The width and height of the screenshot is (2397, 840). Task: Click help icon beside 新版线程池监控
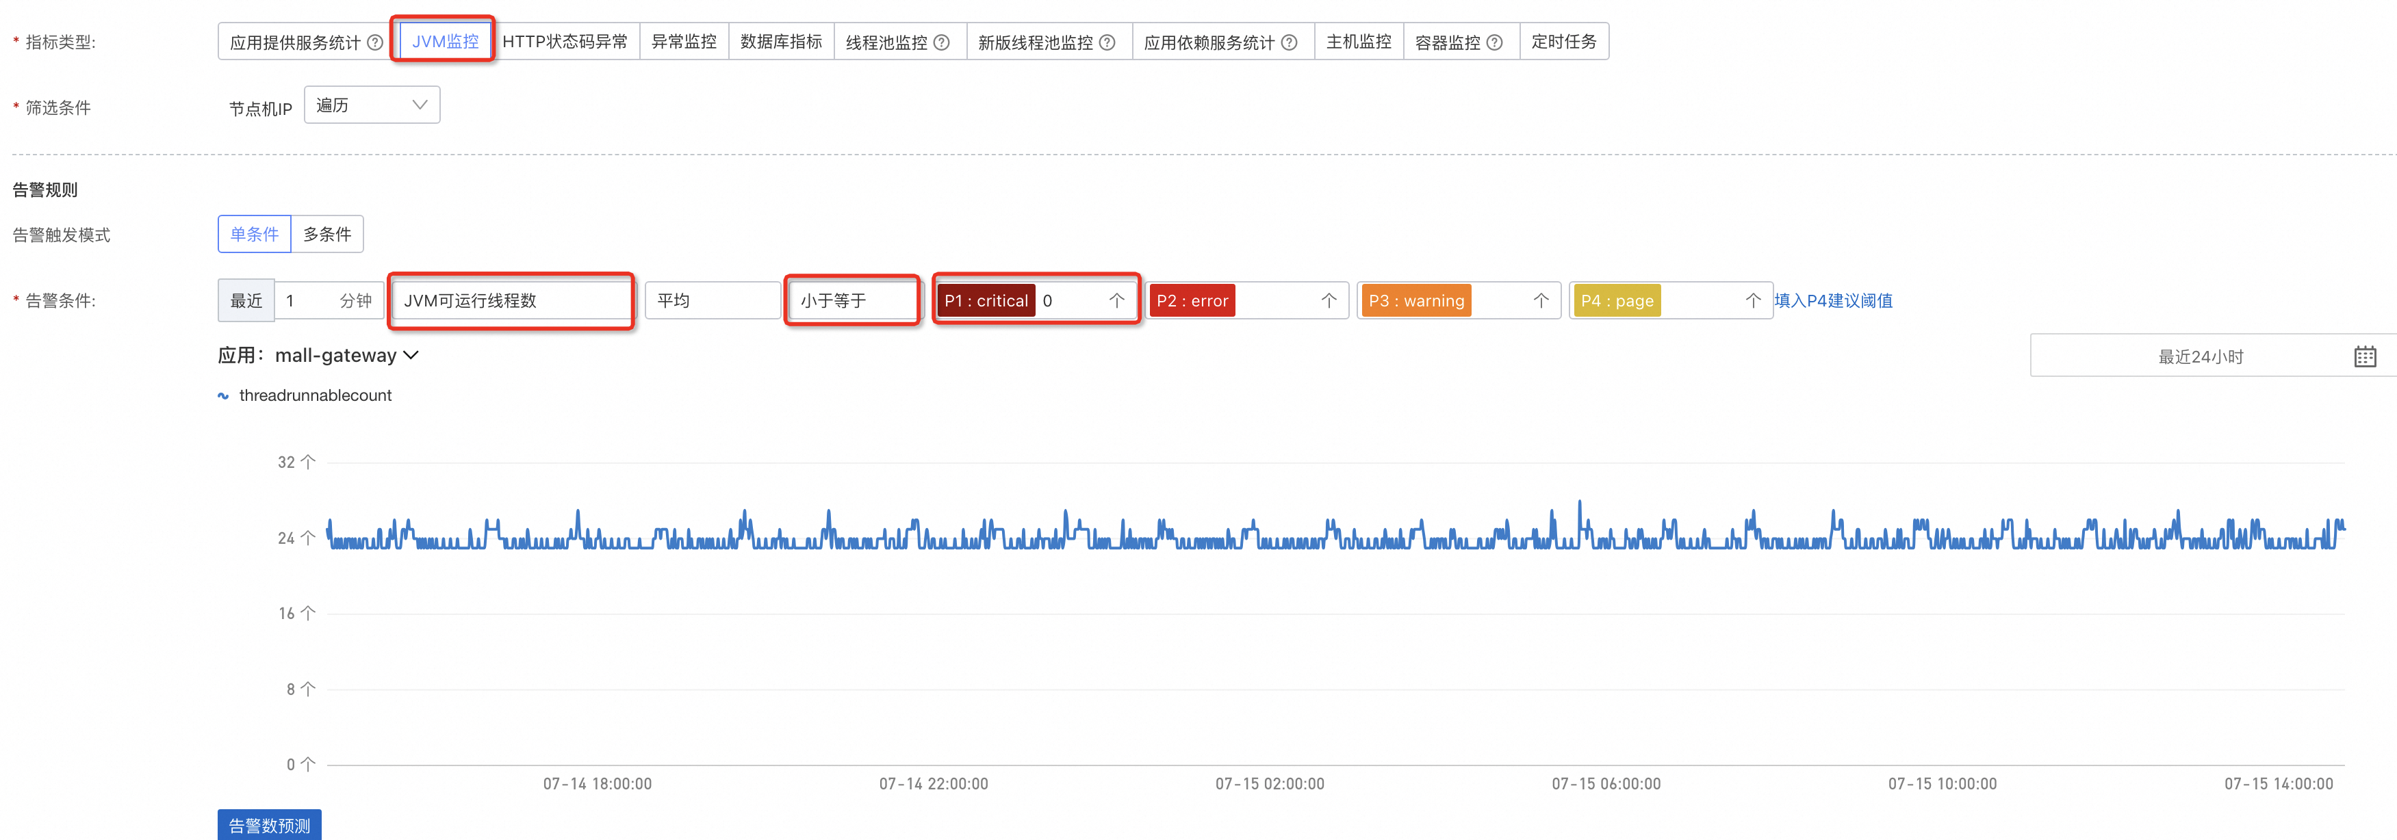point(1107,42)
